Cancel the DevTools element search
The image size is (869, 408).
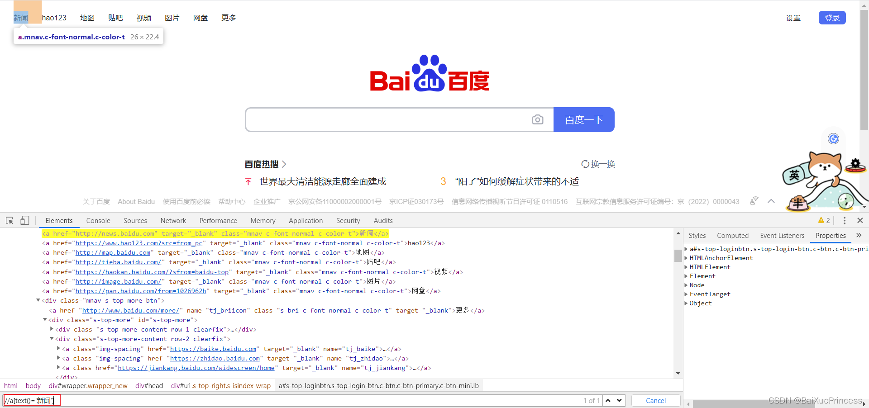[x=655, y=400]
